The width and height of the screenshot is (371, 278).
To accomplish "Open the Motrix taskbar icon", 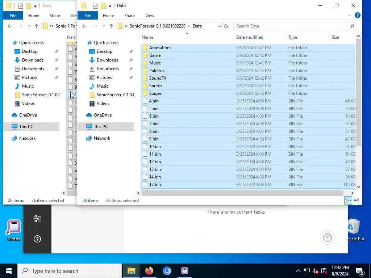I will (184, 271).
